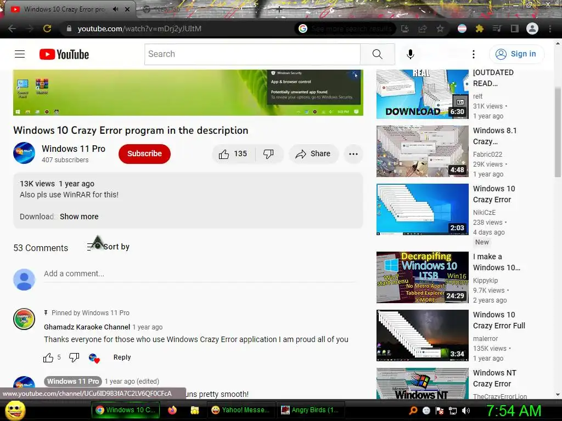The width and height of the screenshot is (562, 421).
Task: Reload the page in the browser
Action: (47, 29)
